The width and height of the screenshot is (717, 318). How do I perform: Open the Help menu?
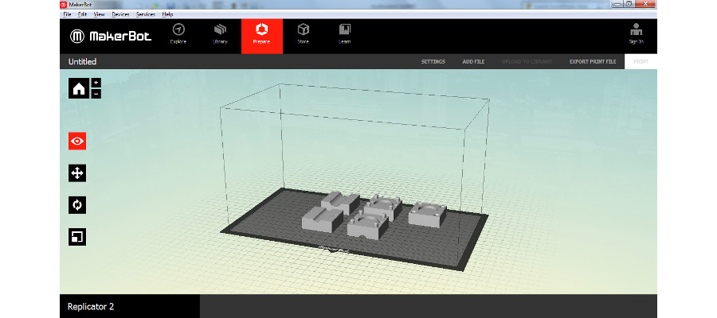coord(167,14)
